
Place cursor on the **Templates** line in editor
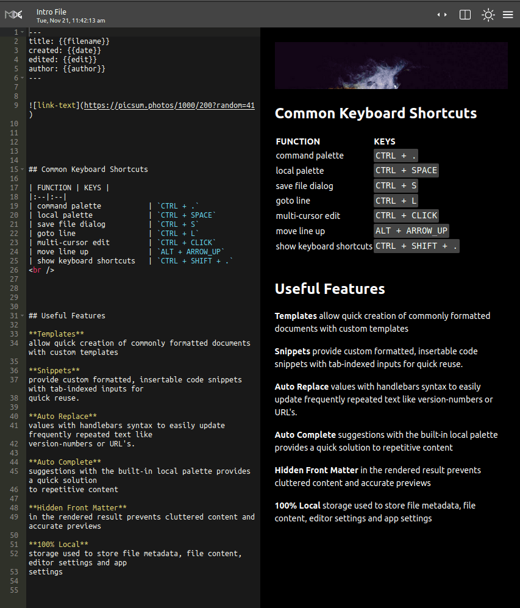click(x=56, y=334)
